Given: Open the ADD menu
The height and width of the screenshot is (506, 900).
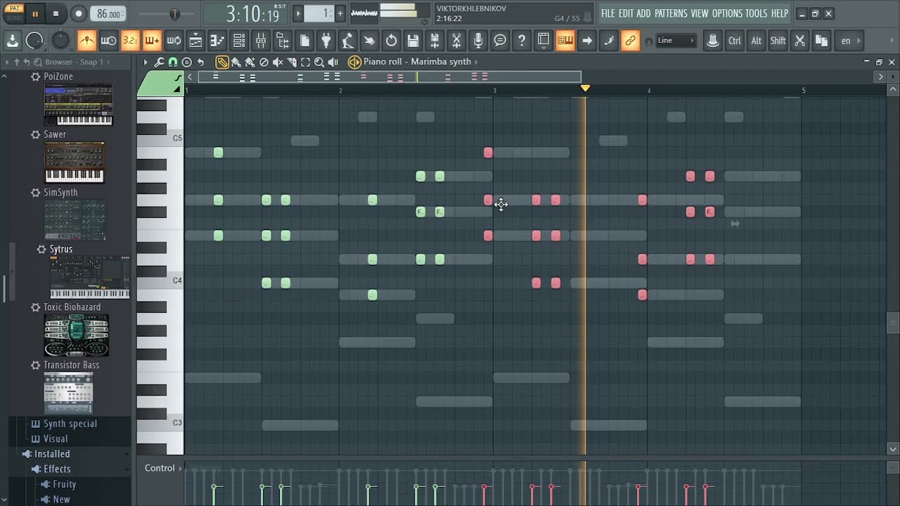Looking at the screenshot, I should point(644,13).
